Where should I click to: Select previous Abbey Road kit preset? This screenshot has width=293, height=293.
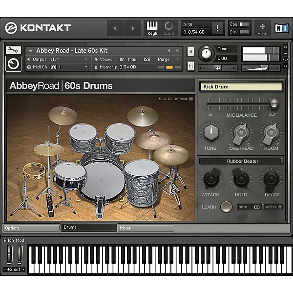[169, 51]
